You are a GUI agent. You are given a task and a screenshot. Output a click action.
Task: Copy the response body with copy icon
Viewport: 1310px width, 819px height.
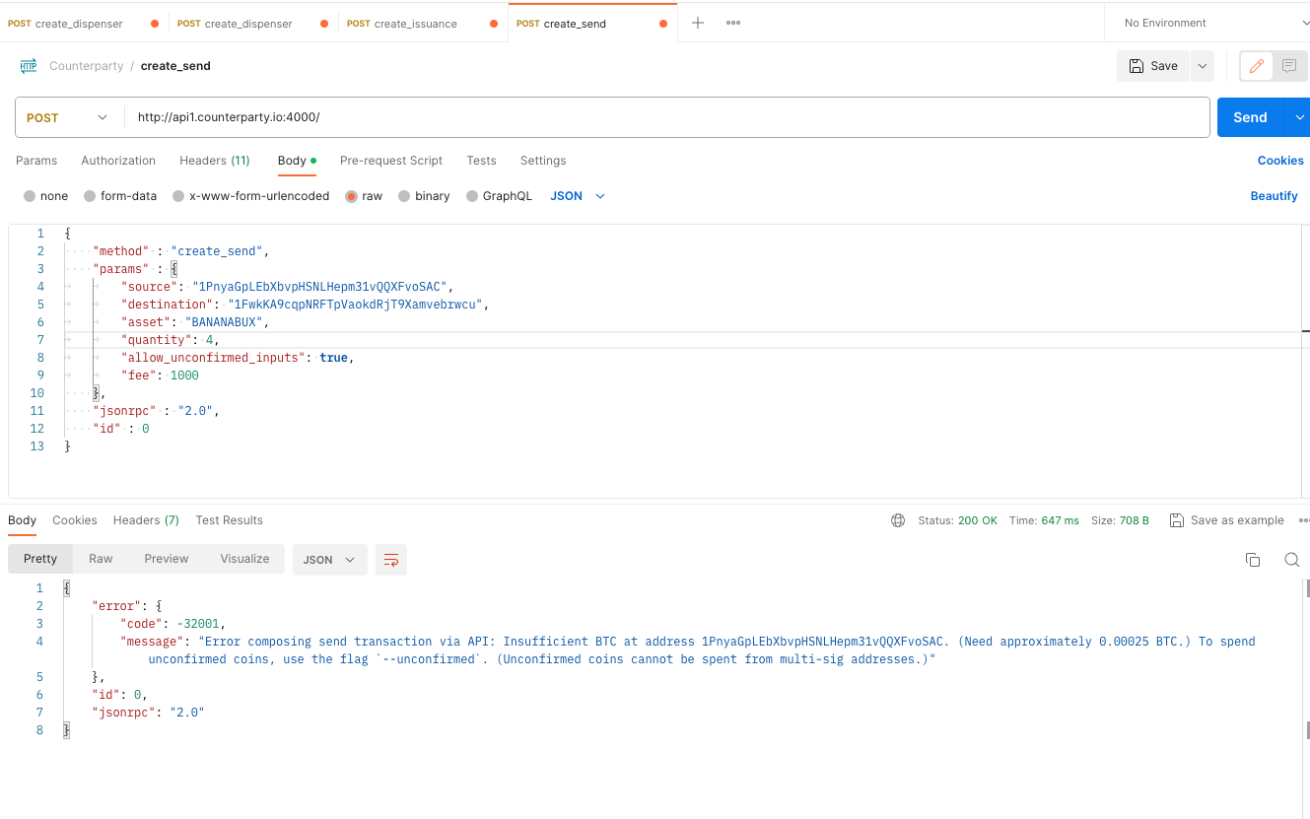click(x=1253, y=559)
